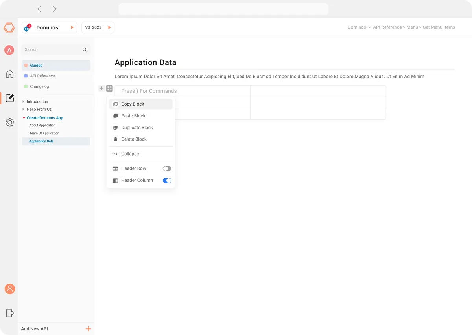Click the 'Press } For Commands' table cell

(183, 91)
